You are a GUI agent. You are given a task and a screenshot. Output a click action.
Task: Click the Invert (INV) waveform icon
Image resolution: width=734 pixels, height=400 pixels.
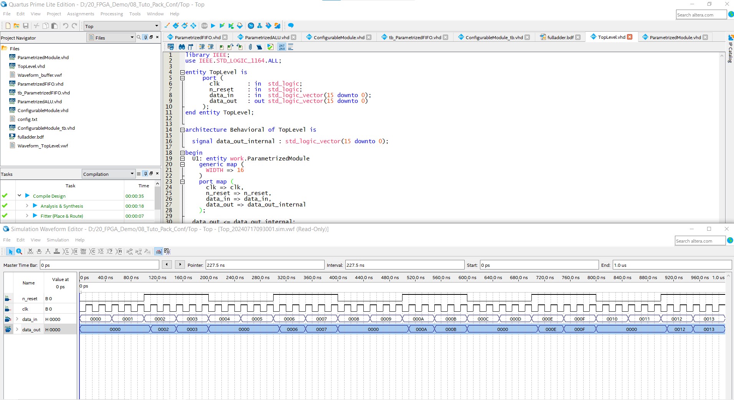coord(83,251)
